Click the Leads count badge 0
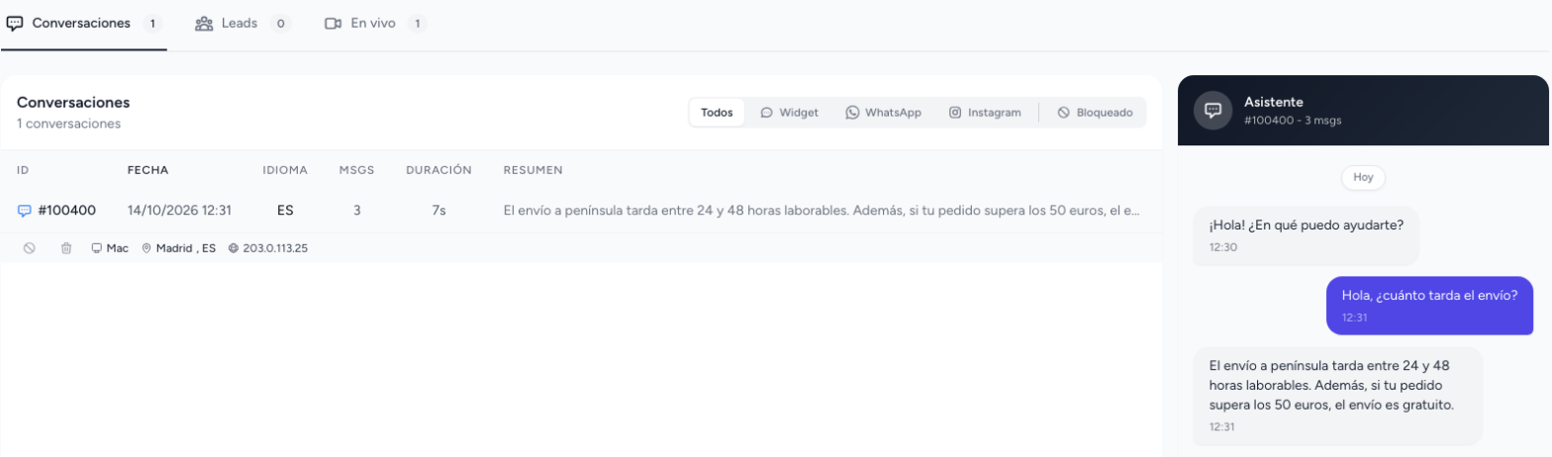This screenshot has width=1552, height=457. pyautogui.click(x=280, y=24)
